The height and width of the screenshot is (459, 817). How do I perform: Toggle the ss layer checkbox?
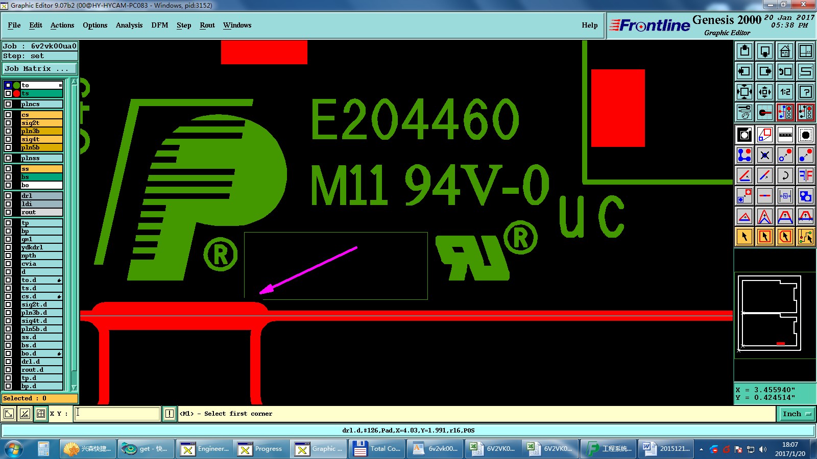(x=8, y=169)
